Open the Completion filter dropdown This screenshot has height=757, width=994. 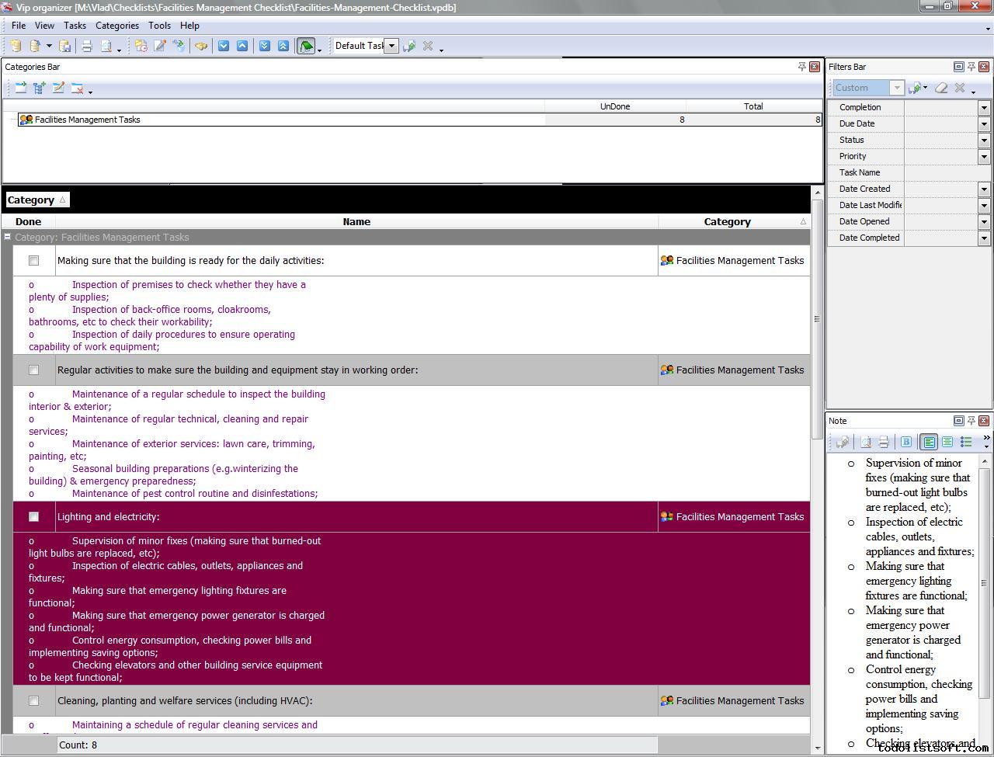point(984,108)
